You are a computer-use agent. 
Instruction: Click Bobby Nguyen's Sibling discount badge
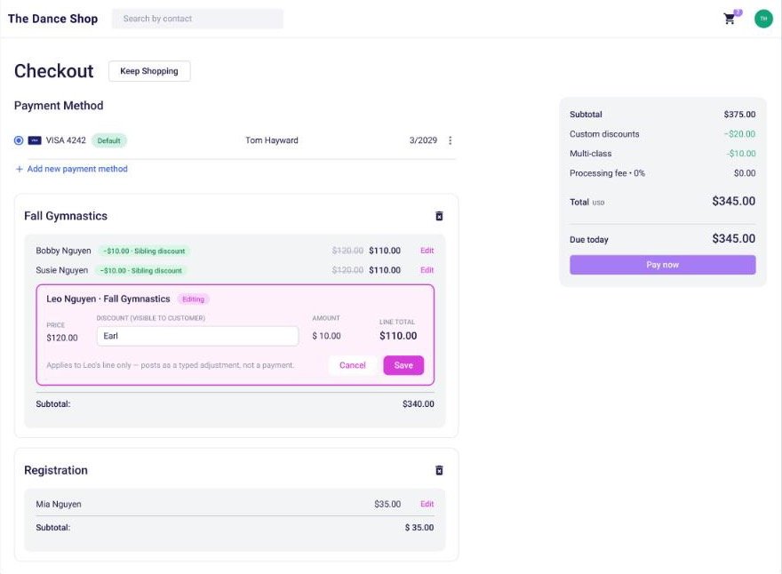pos(144,251)
